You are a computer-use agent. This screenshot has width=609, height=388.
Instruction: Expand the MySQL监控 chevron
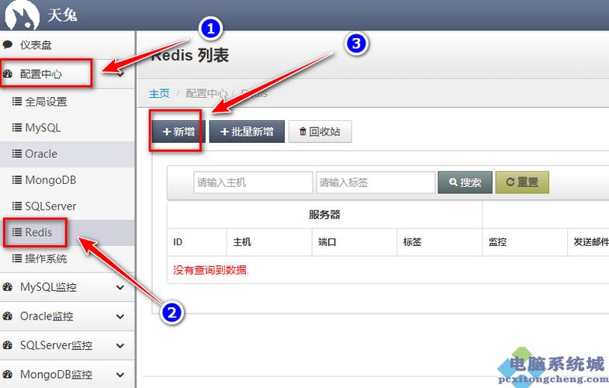click(x=120, y=287)
